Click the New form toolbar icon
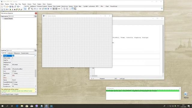This screenshot has height=108, width=192. 4,7
